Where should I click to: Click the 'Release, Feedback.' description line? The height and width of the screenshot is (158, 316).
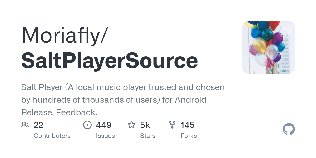[59, 112]
